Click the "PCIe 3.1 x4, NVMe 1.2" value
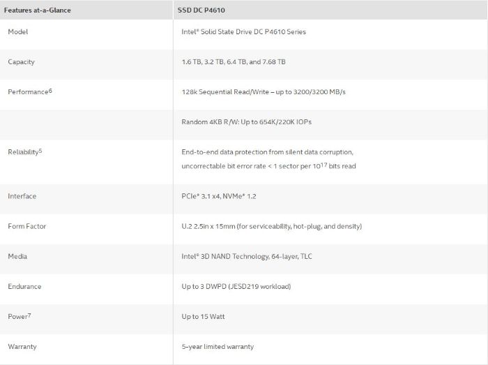Image resolution: width=488 pixels, height=365 pixels. click(219, 196)
